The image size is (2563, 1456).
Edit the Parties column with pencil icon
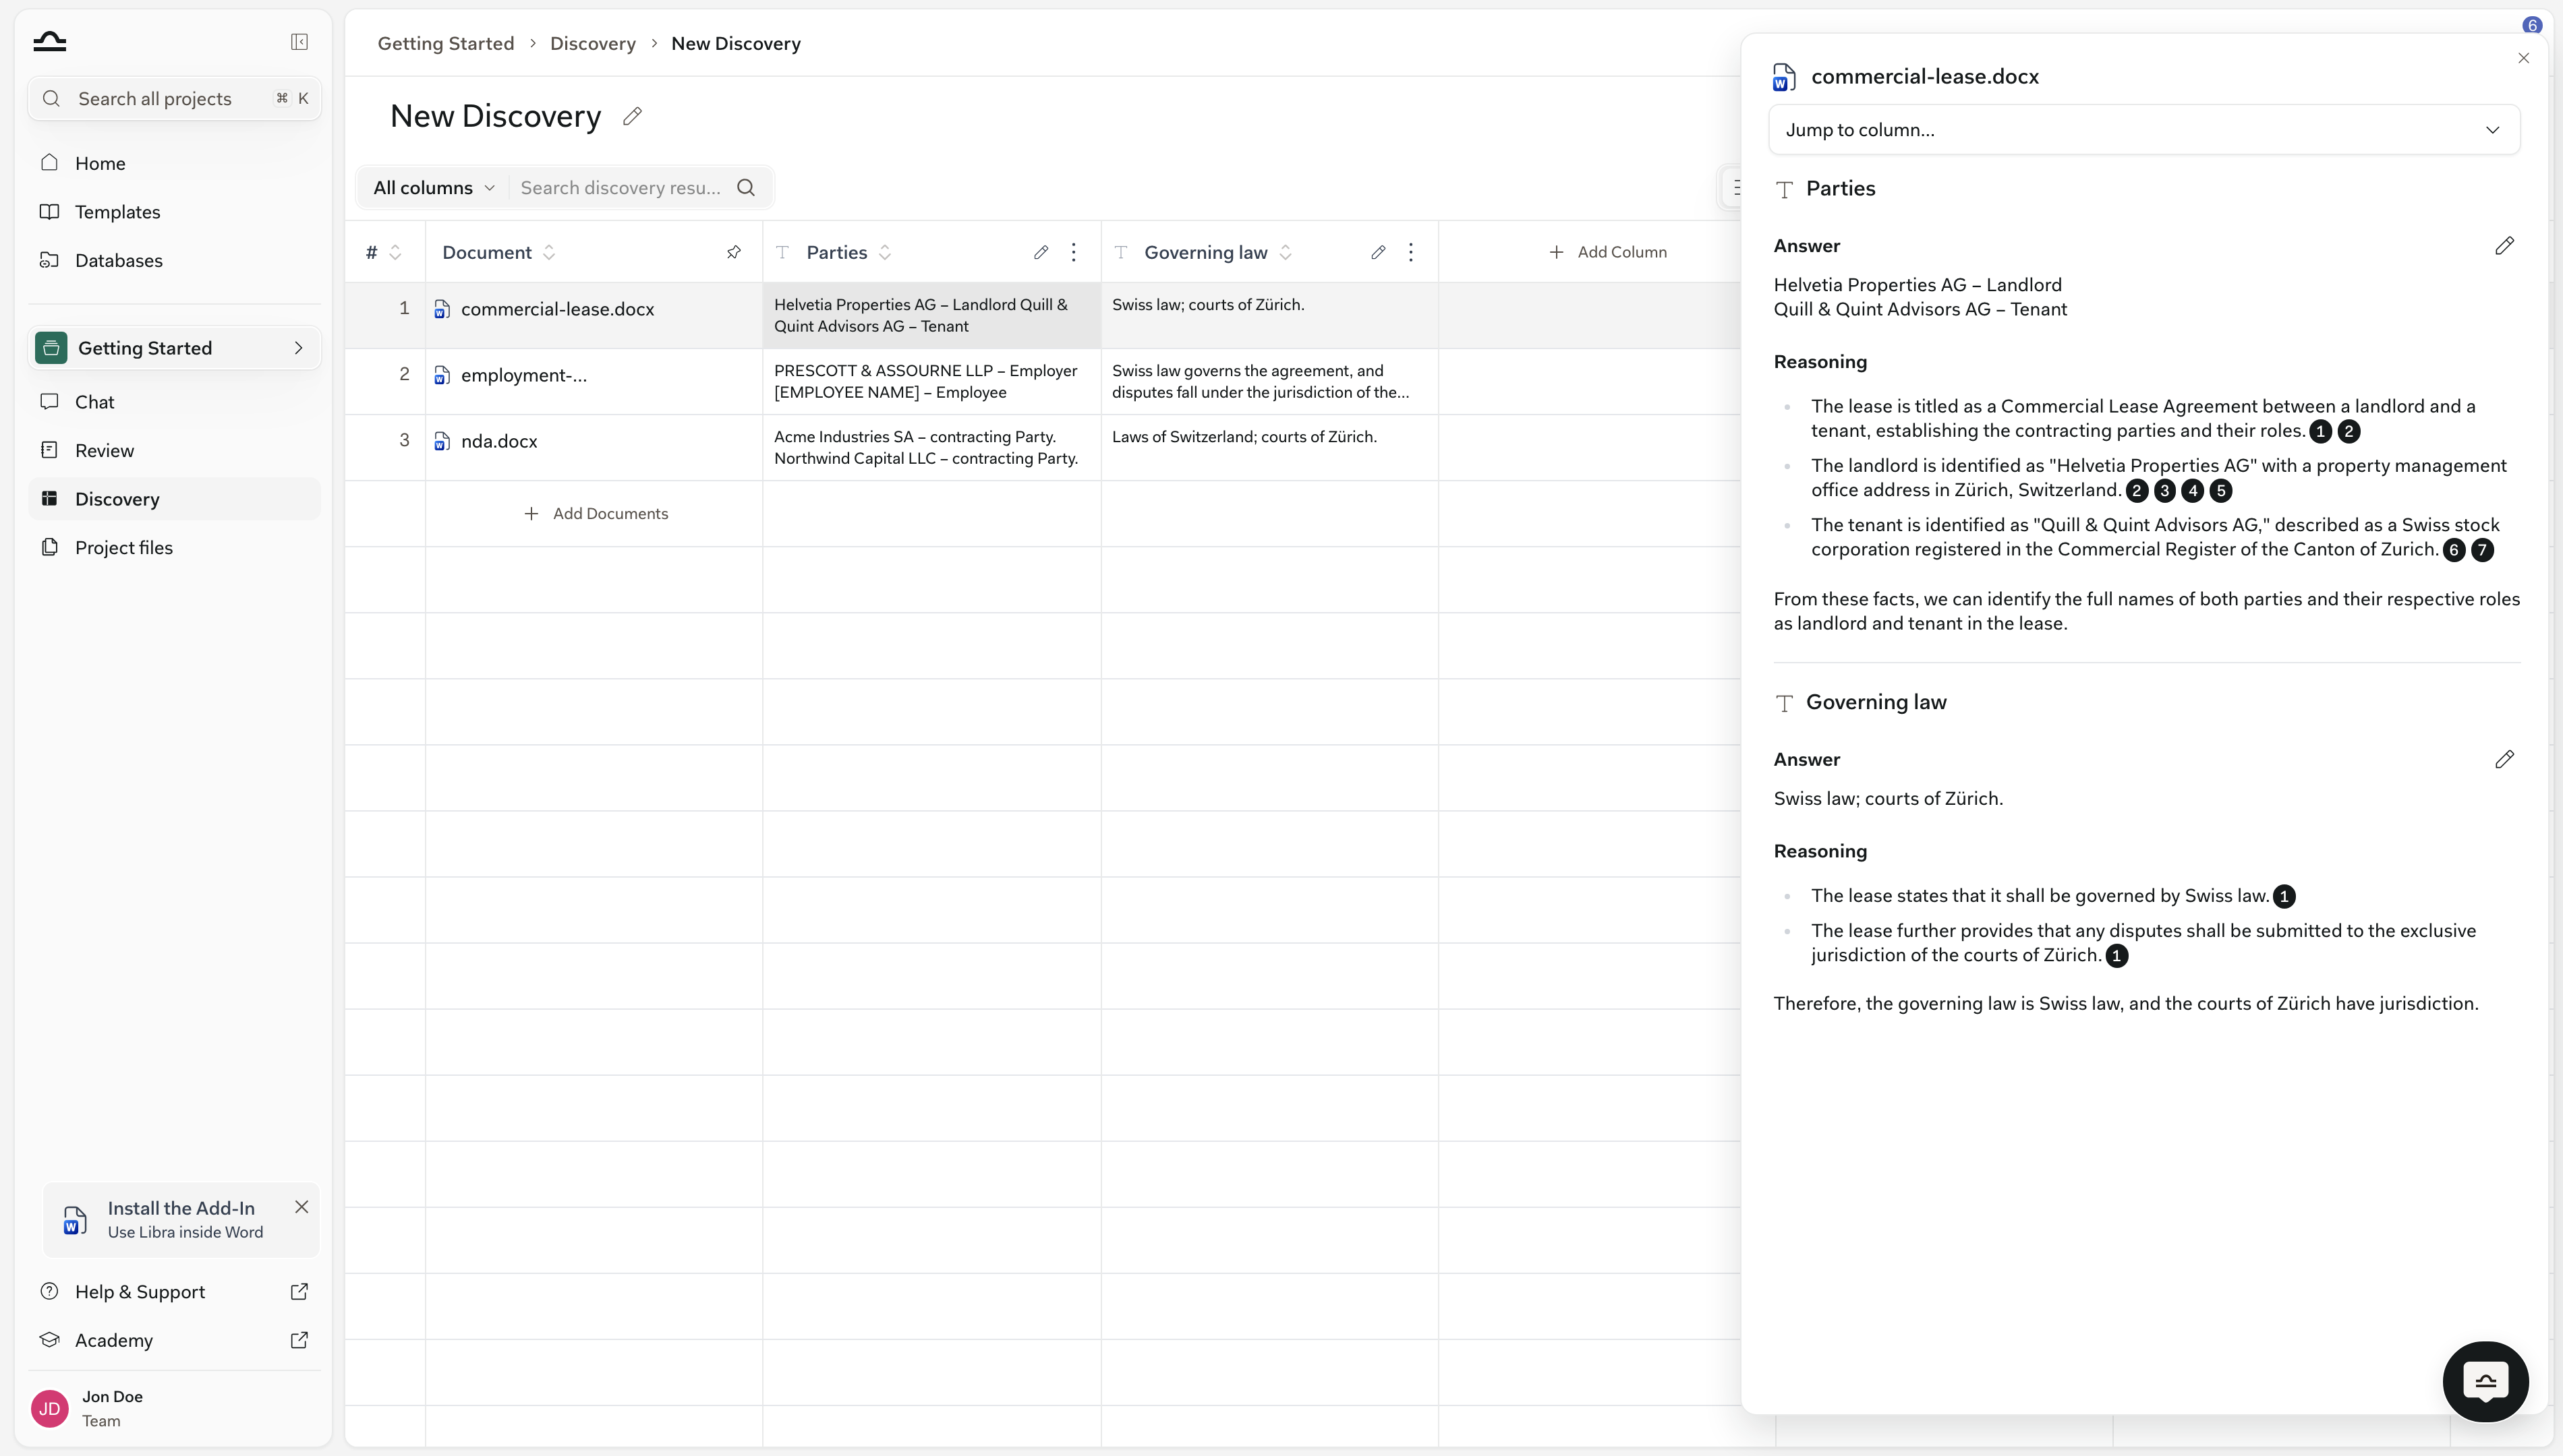(1041, 252)
